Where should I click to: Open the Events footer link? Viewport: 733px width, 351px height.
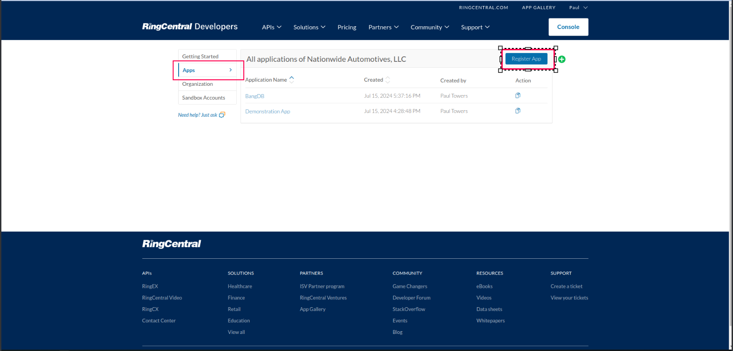click(400, 321)
